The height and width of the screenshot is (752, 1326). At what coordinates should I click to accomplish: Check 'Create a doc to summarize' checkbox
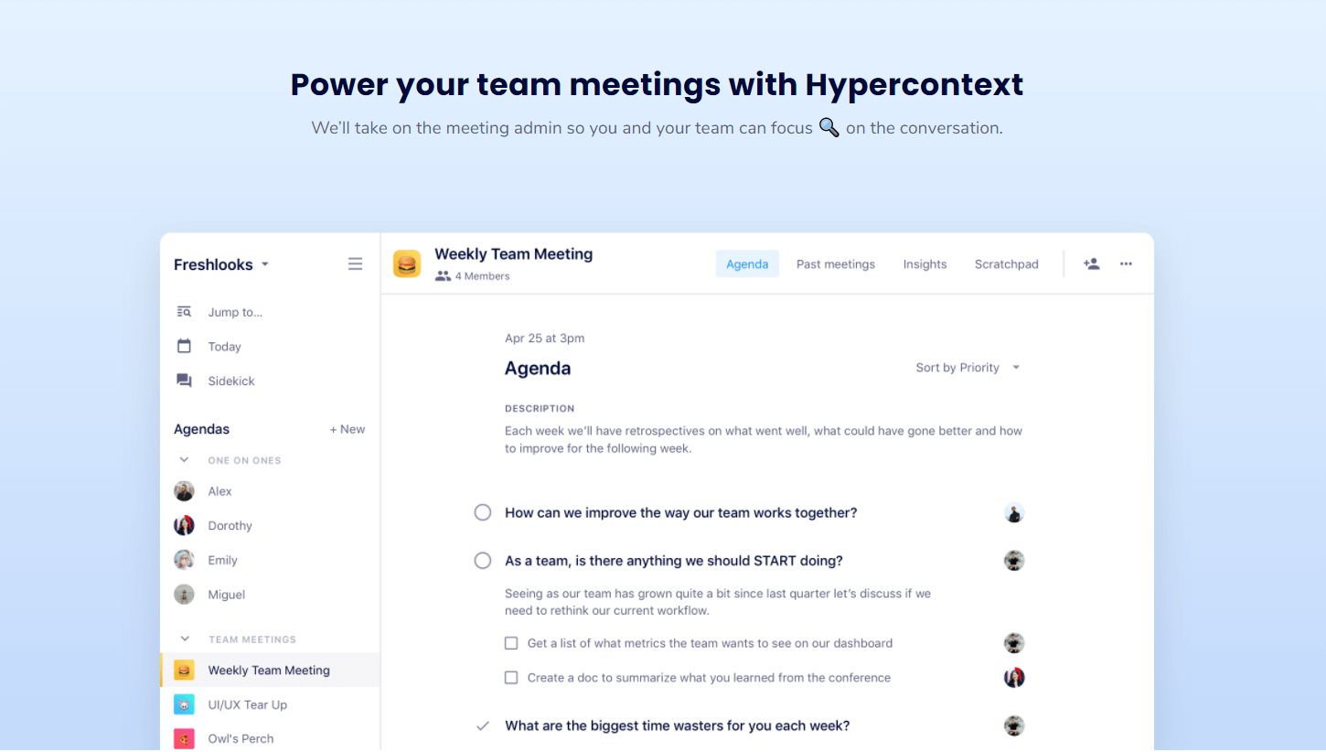point(511,678)
